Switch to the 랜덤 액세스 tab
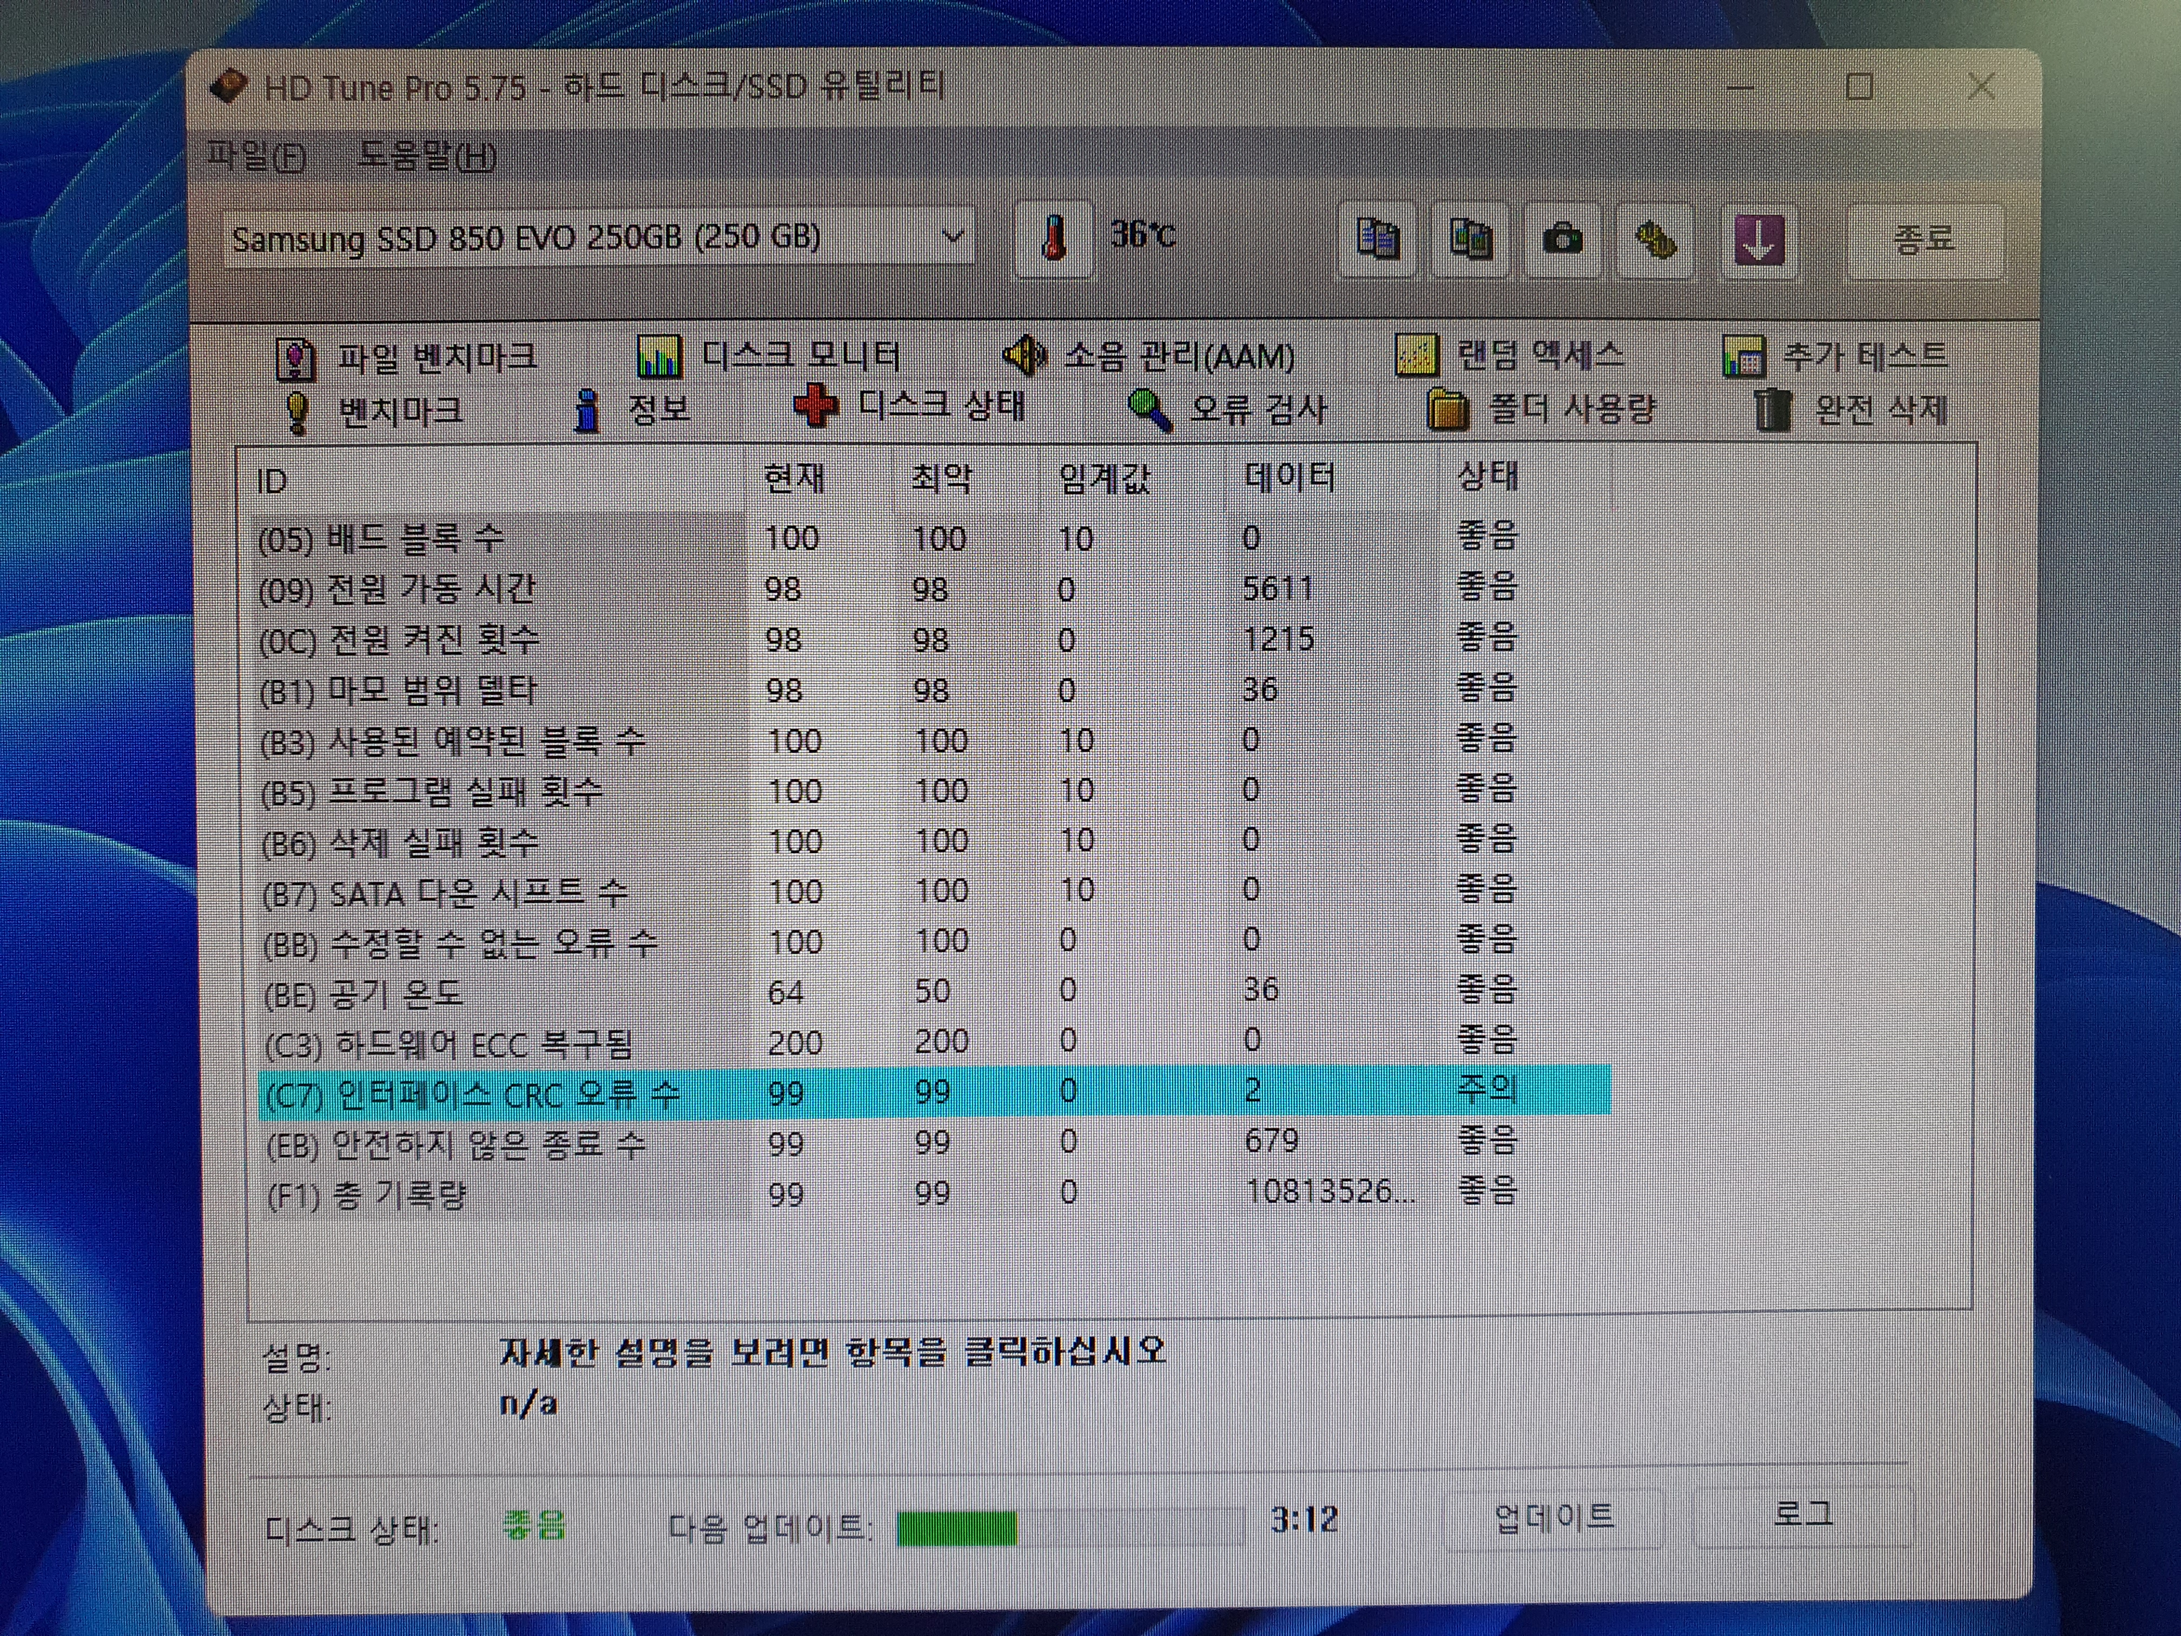 pyautogui.click(x=1511, y=356)
